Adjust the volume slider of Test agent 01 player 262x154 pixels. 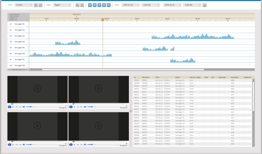[x=31, y=107]
